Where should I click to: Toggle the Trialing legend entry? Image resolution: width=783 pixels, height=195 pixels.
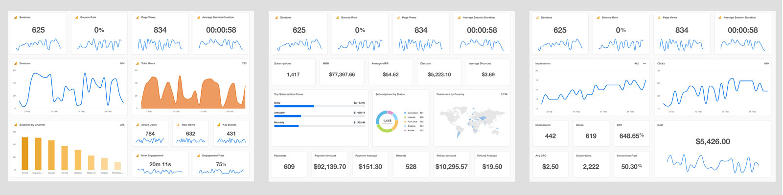point(412,126)
